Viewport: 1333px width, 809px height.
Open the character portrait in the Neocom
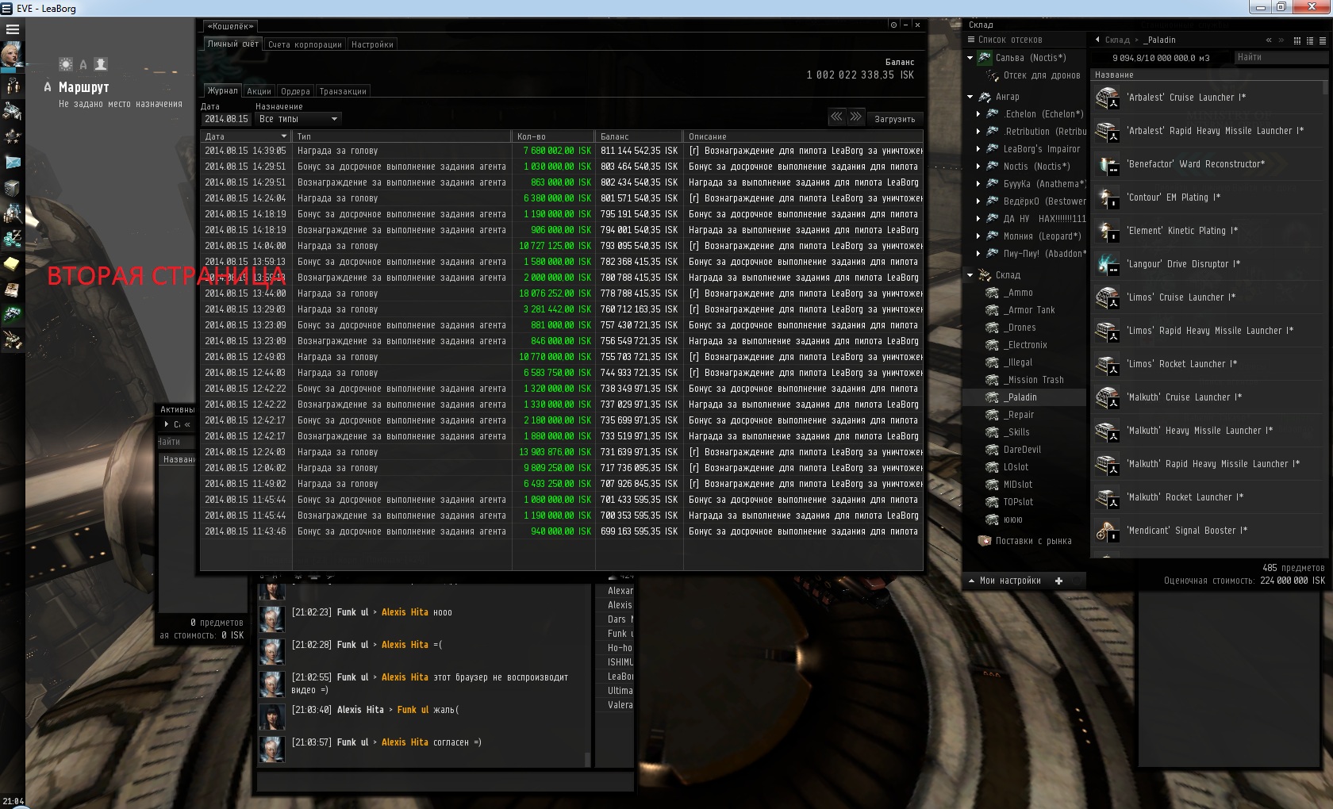tap(12, 56)
